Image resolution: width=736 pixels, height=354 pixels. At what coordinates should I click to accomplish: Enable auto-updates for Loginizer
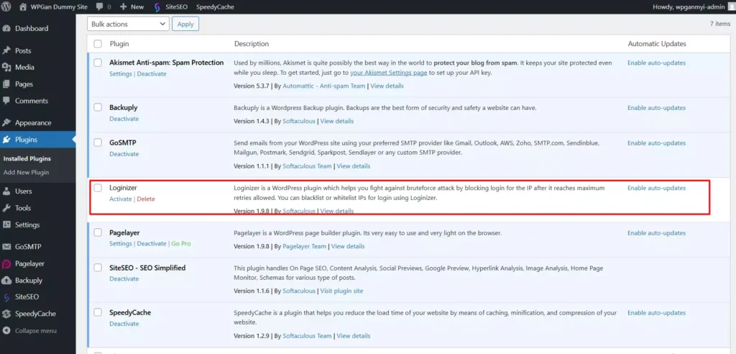click(x=657, y=188)
